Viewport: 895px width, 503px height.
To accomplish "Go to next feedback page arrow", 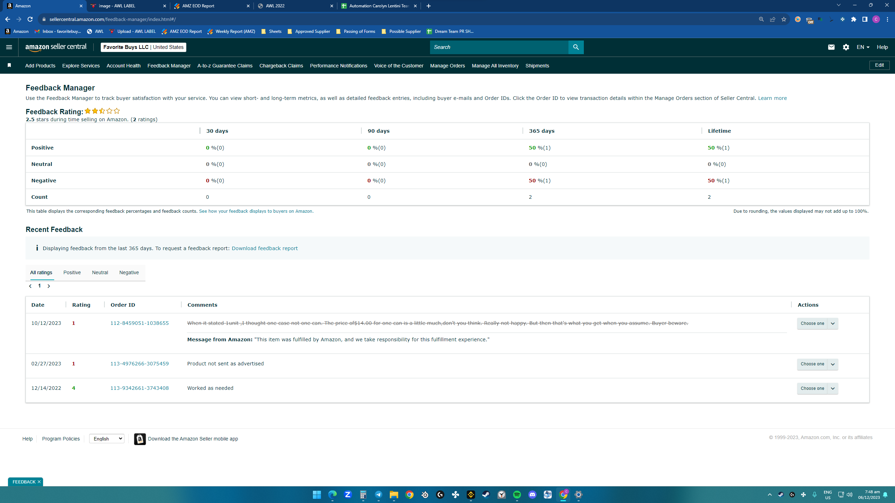I will point(49,286).
